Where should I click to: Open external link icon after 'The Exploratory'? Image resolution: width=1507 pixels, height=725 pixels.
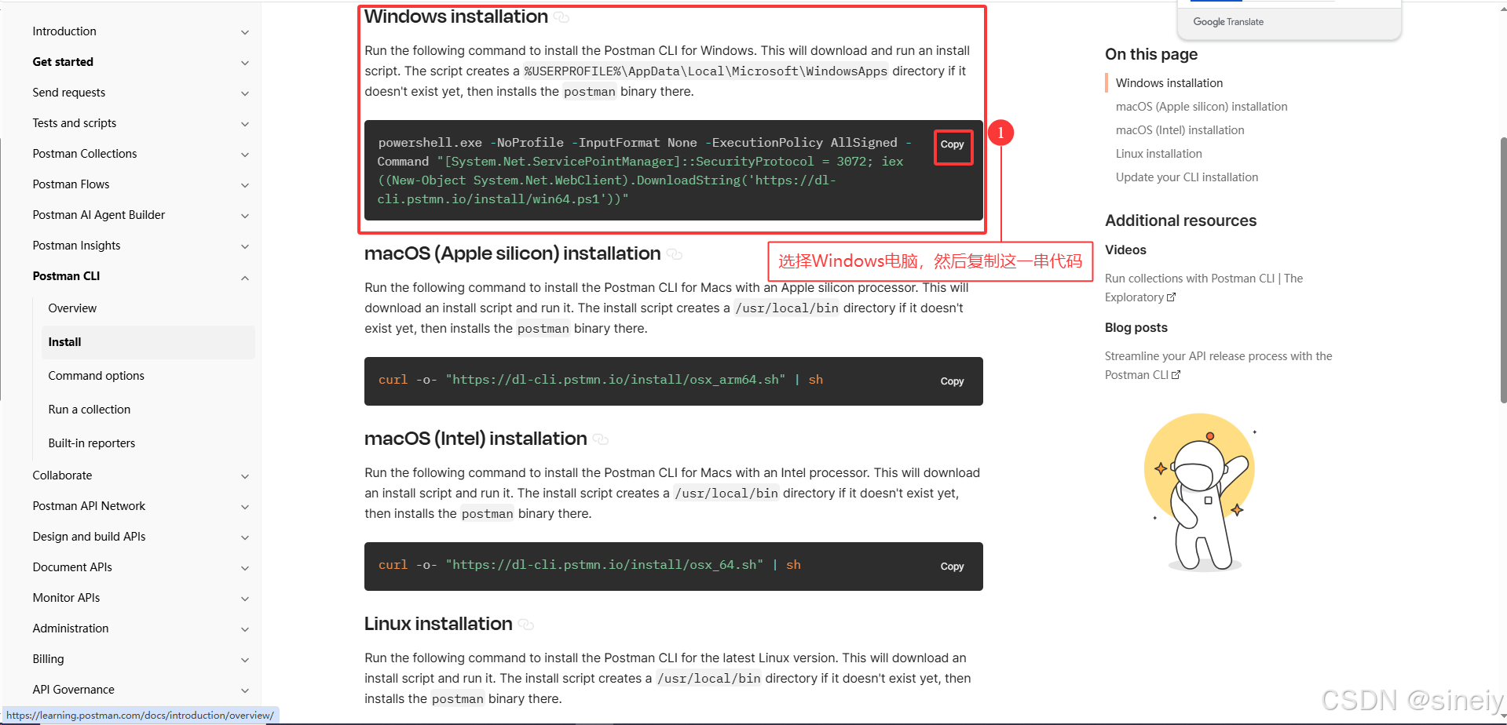(1172, 297)
